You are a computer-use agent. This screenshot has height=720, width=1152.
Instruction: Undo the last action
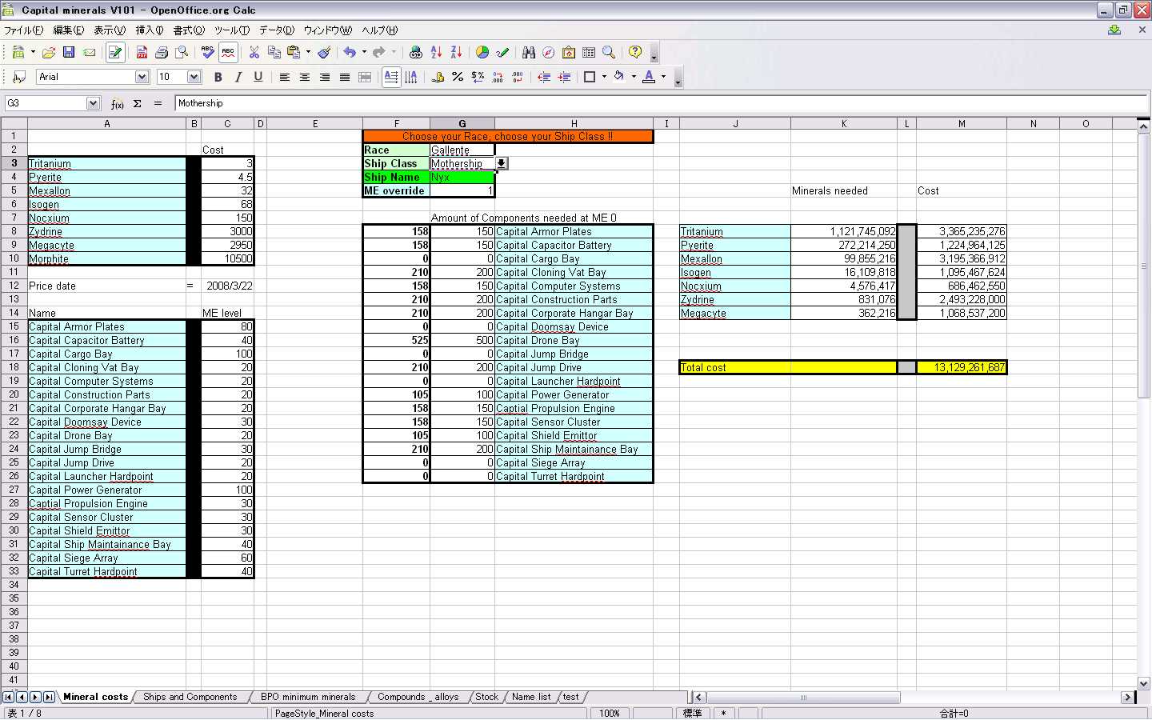pyautogui.click(x=350, y=52)
